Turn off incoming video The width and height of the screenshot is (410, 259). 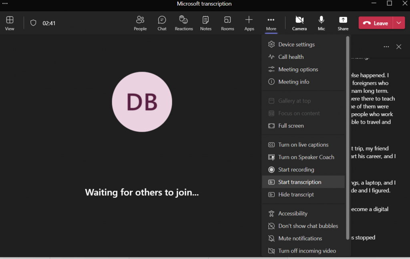click(x=303, y=251)
